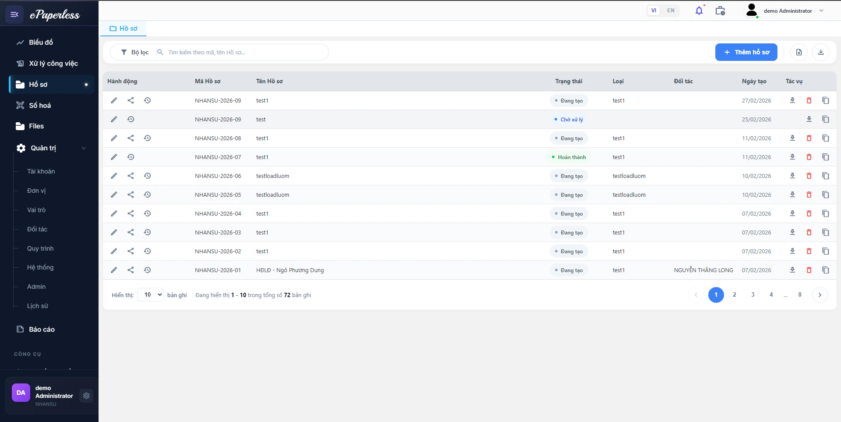Switch language to EN
841x422 pixels.
(671, 11)
